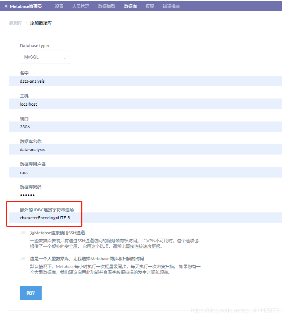This screenshot has height=317, width=282.
Task: Click the 数据库用户名 root field
Action: pyautogui.click(x=146, y=172)
